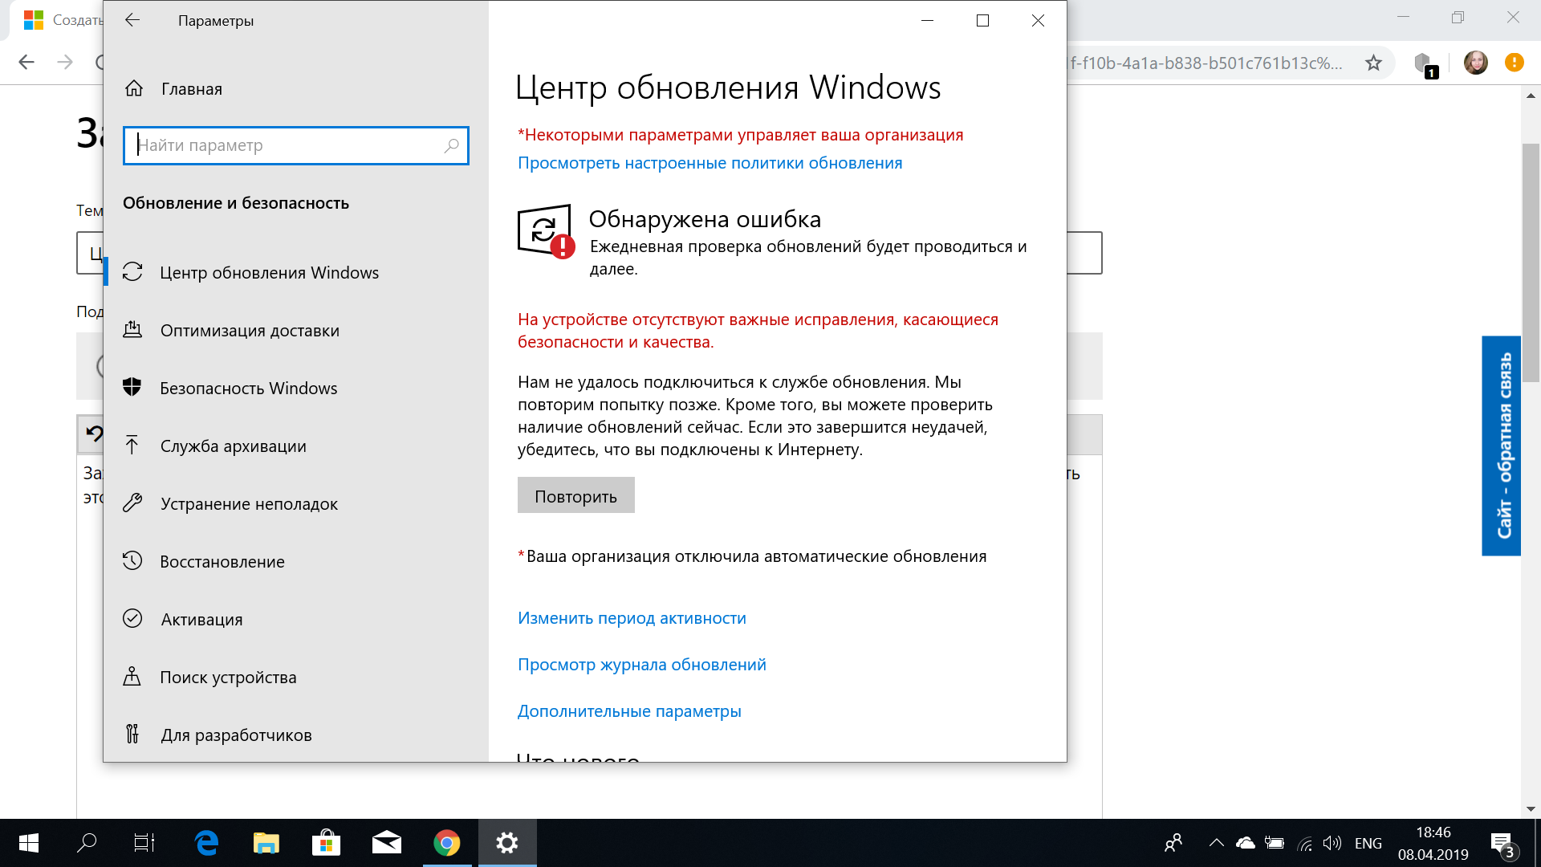Click the find my device icon
The image size is (1541, 867).
pyautogui.click(x=132, y=676)
